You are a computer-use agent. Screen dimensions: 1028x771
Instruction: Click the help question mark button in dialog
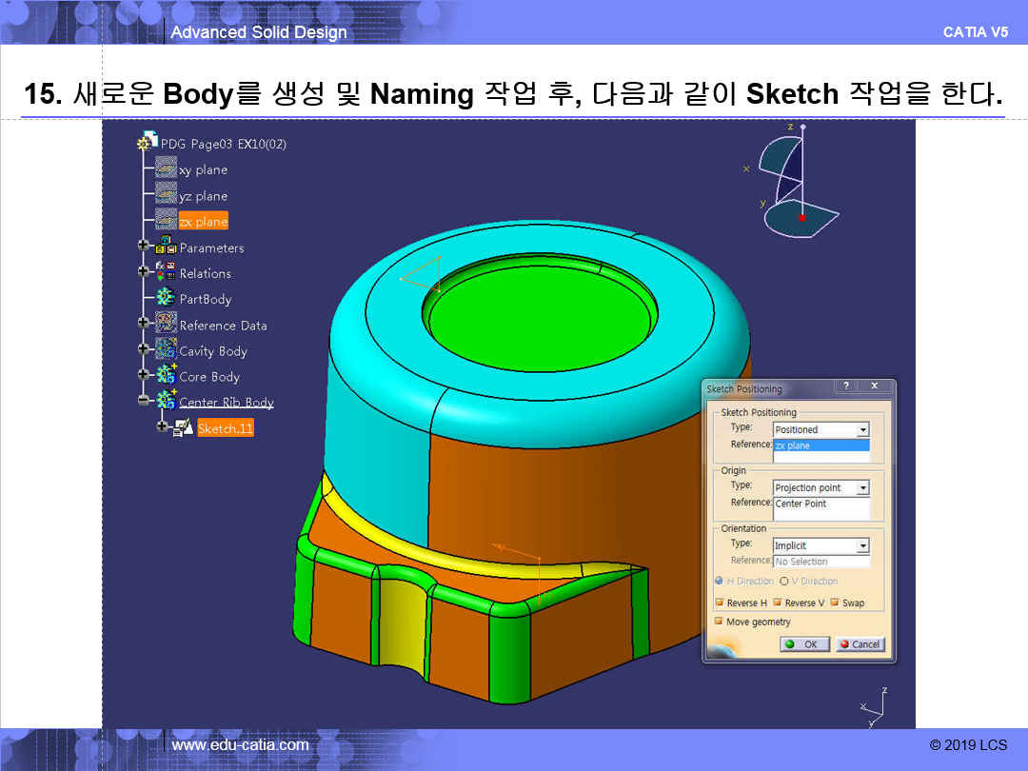point(844,386)
